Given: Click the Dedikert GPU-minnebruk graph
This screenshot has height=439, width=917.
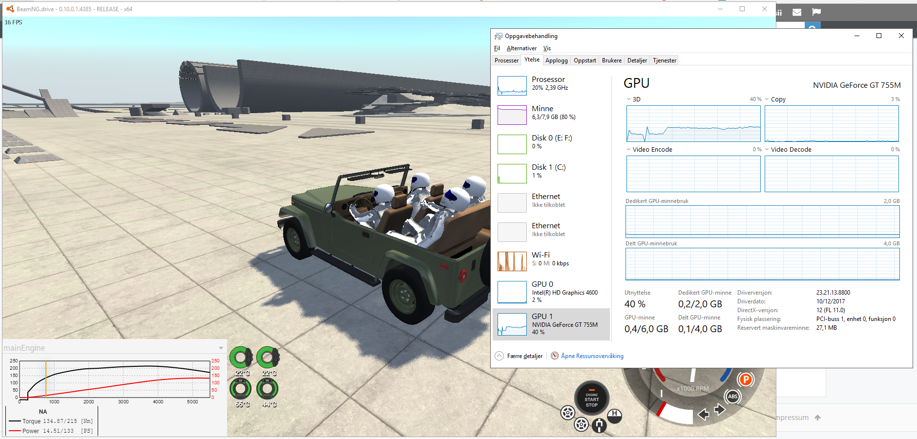Looking at the screenshot, I should point(763,221).
